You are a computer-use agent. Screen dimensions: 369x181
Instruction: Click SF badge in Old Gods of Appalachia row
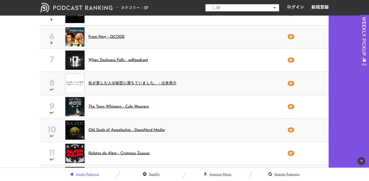click(x=291, y=130)
